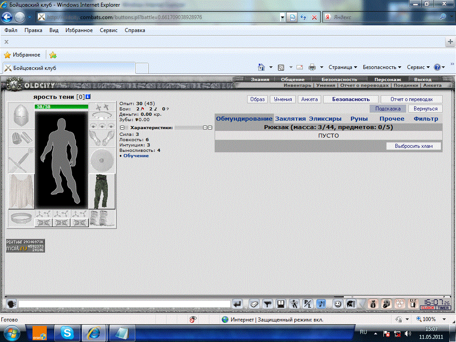Click the 58/58 health bar
Screen dimensions: 456x342
tap(61, 107)
